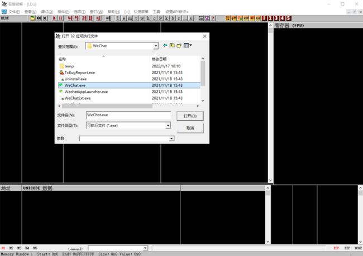This screenshot has width=363, height=256.
Task: Show Call stack with 'k' button
Action: coord(166,18)
